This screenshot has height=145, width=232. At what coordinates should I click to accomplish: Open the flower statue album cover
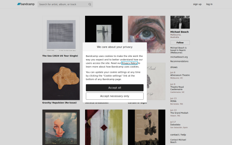point(147,127)
